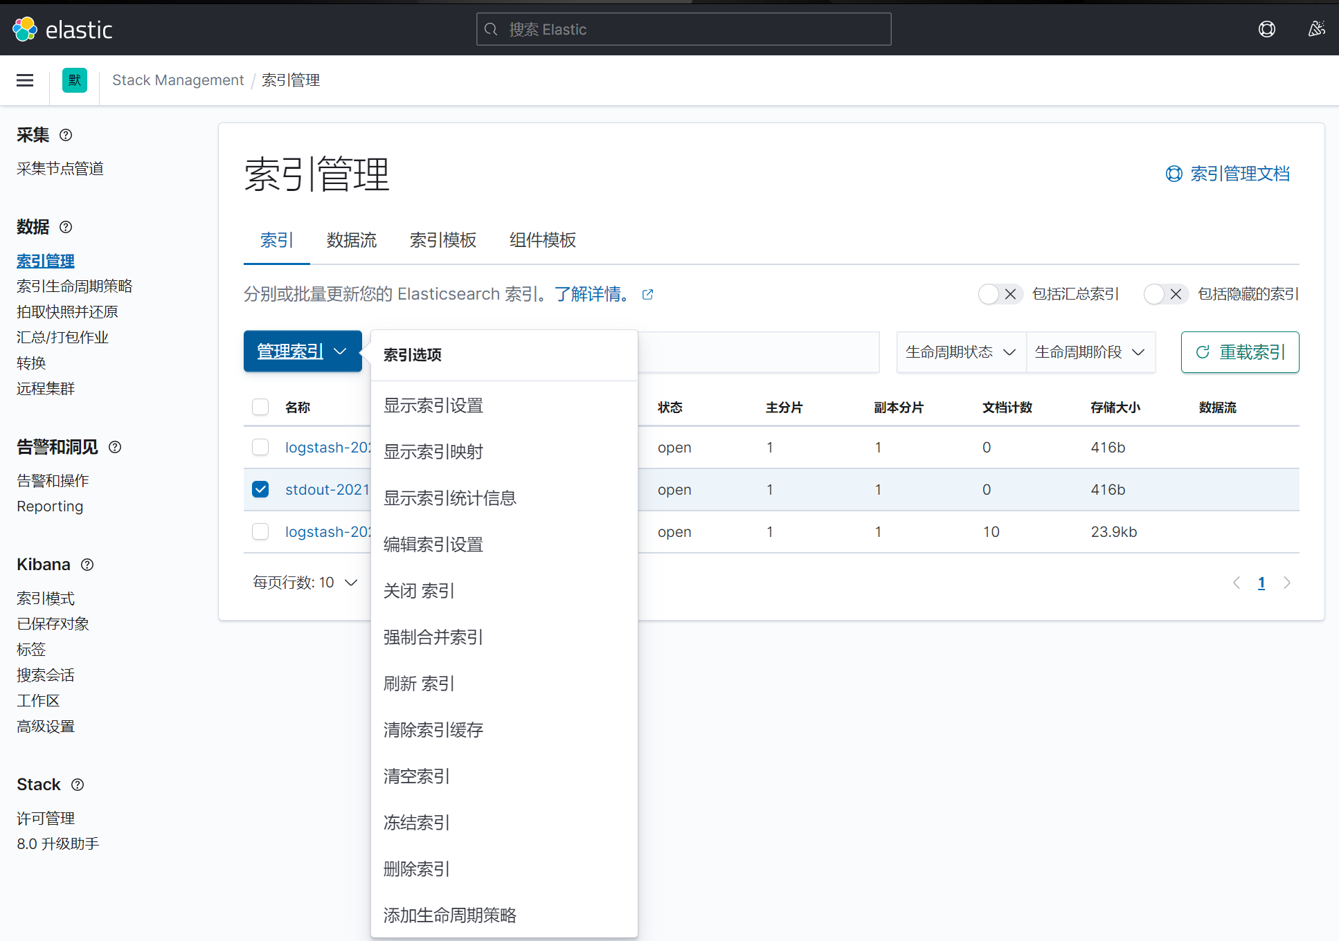Go to page 1 in pagination
The width and height of the screenshot is (1339, 941).
(x=1261, y=583)
